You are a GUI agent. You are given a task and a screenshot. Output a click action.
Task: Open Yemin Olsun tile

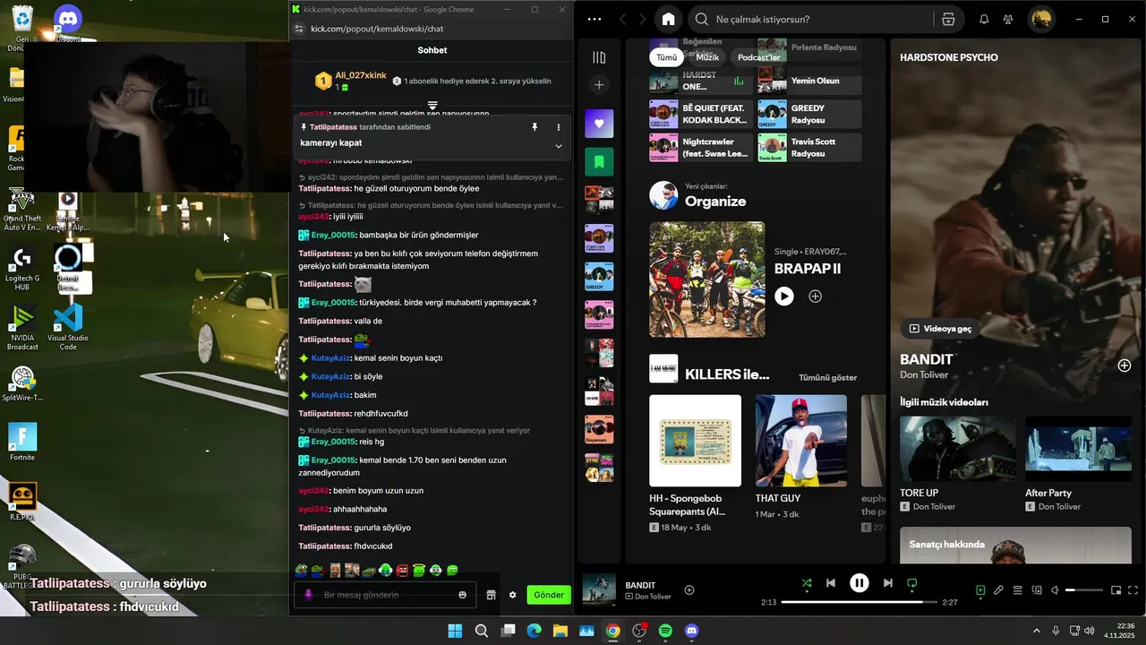809,81
